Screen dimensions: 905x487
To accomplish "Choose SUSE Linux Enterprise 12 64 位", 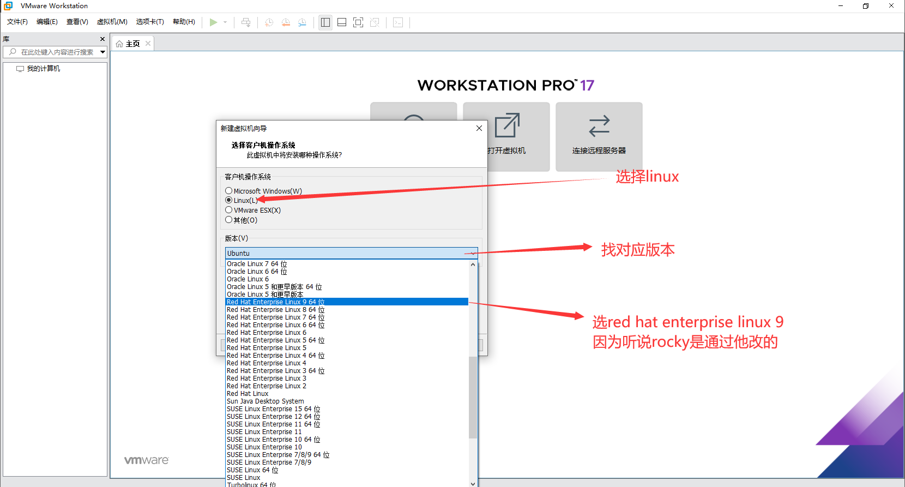I will pos(347,417).
